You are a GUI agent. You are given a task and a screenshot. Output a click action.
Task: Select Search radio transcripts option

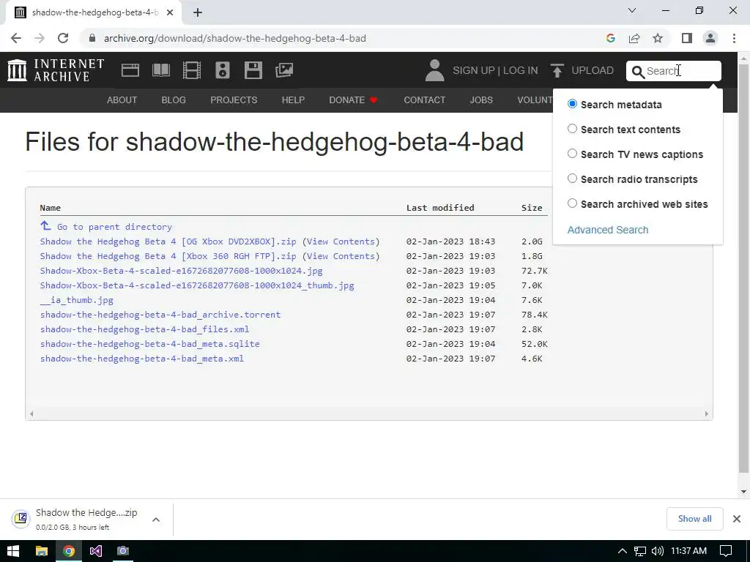[x=572, y=179]
